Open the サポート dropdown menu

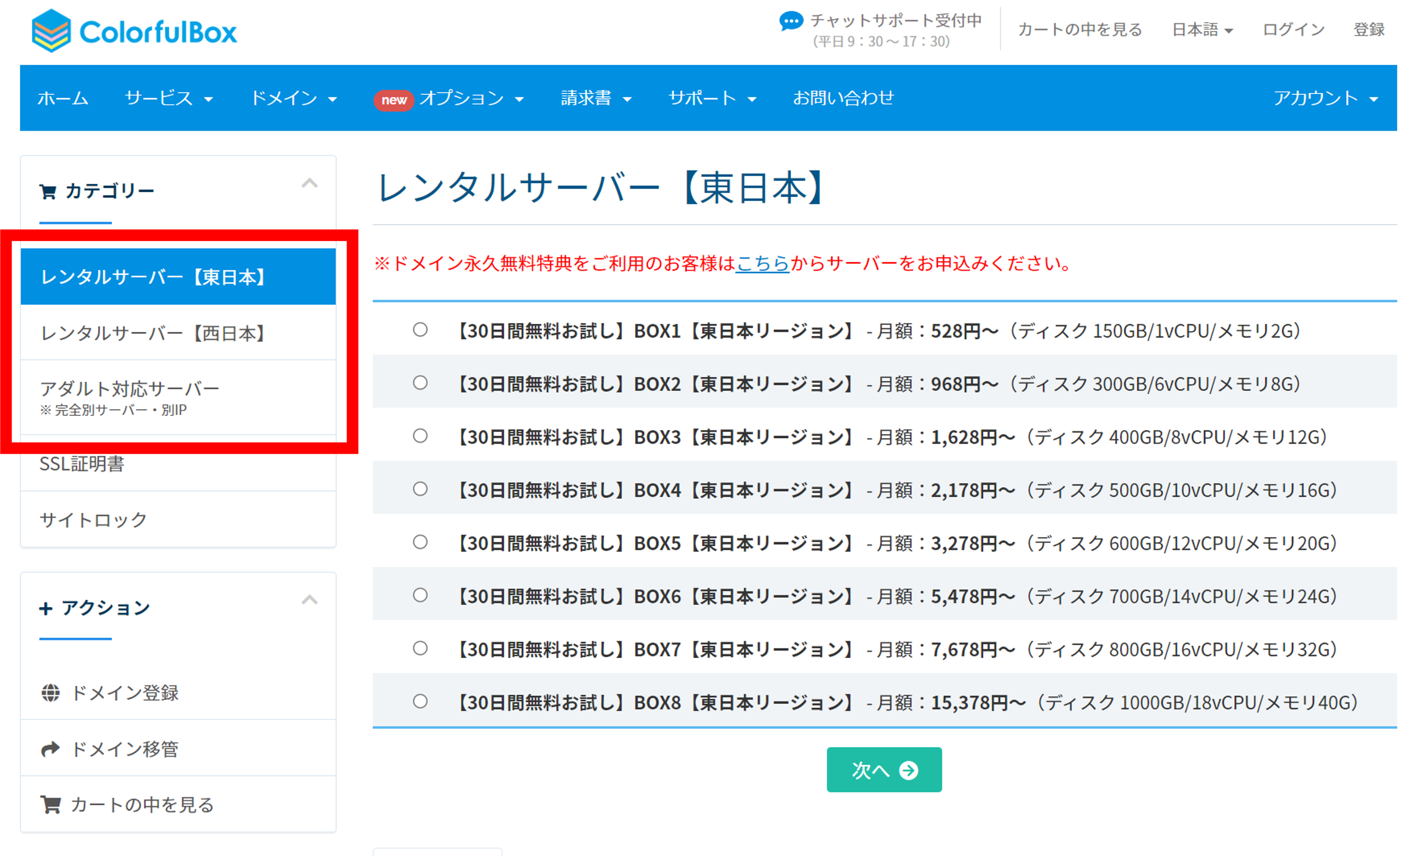712,98
